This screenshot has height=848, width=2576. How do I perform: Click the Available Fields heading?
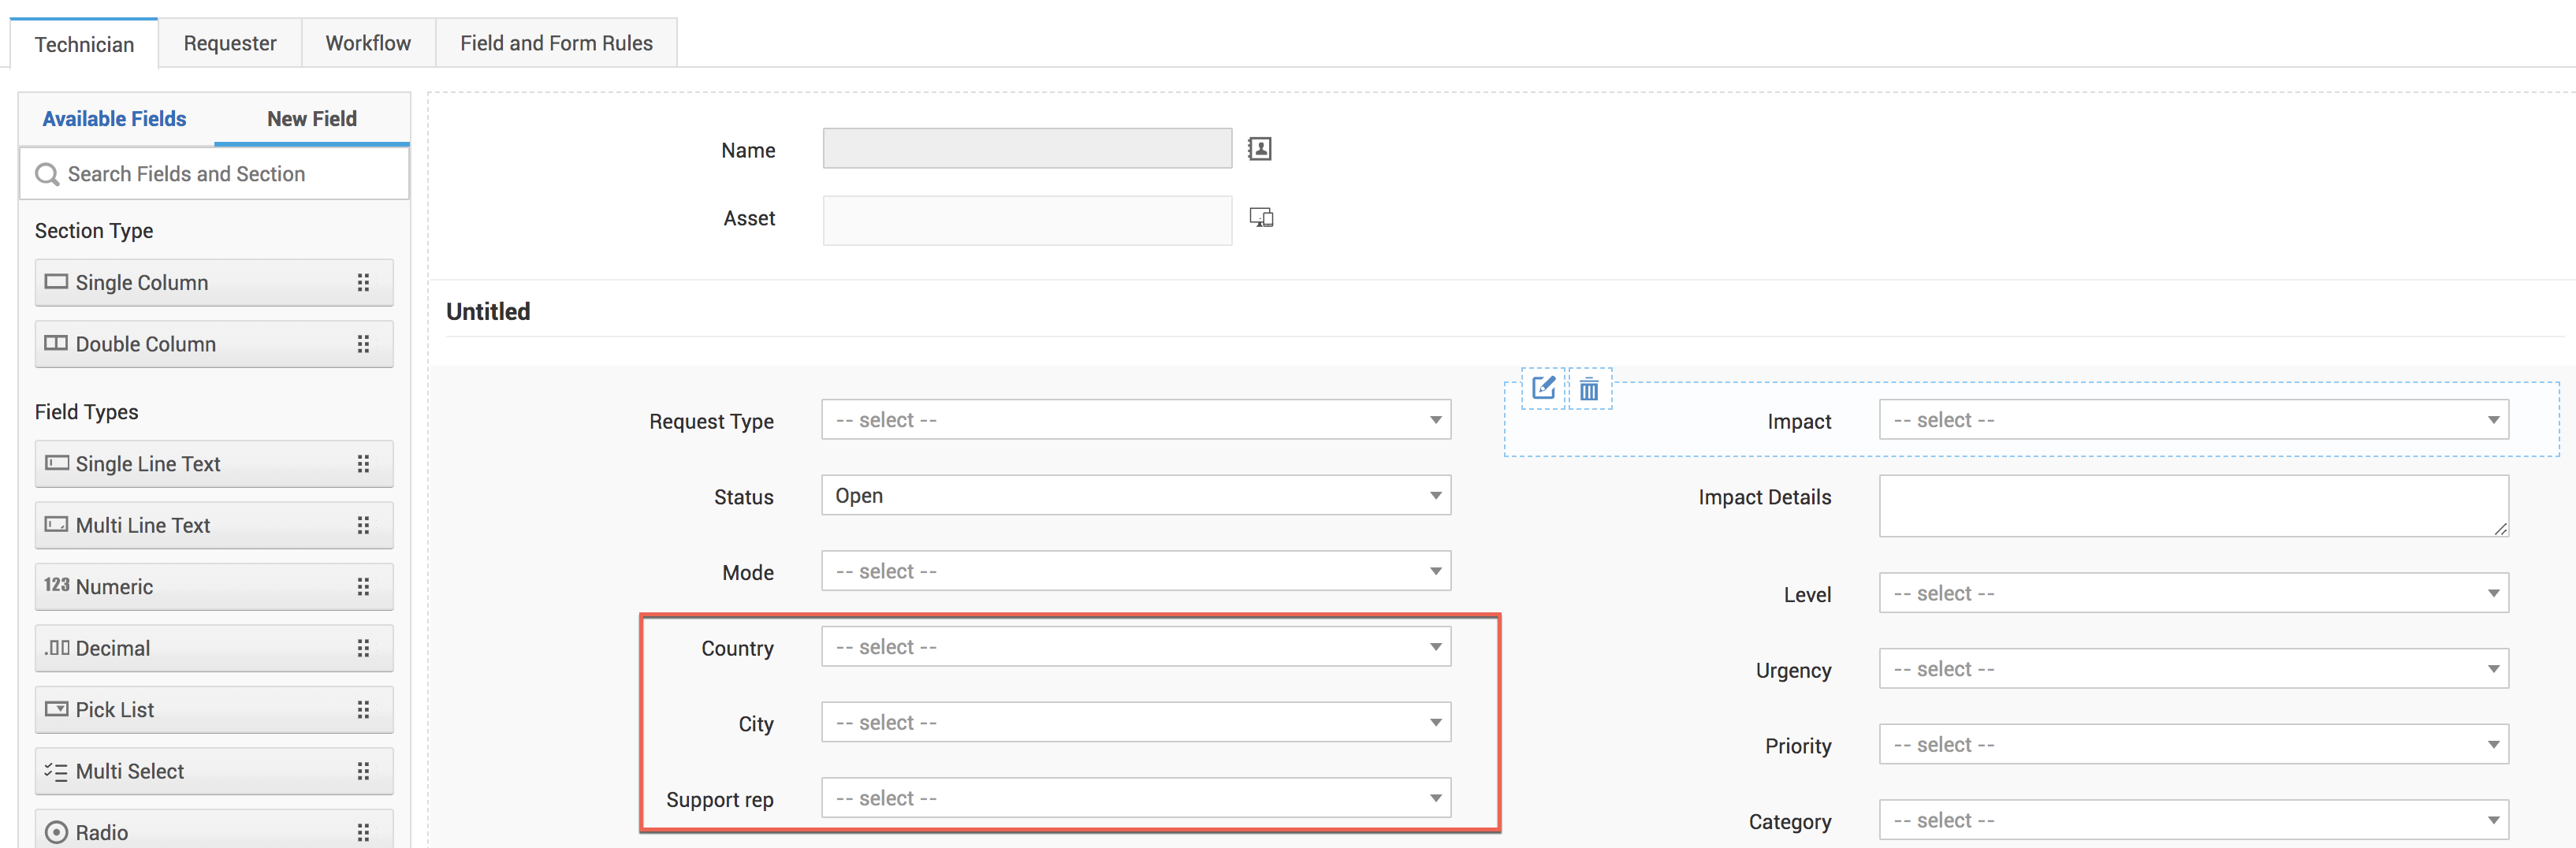click(114, 118)
